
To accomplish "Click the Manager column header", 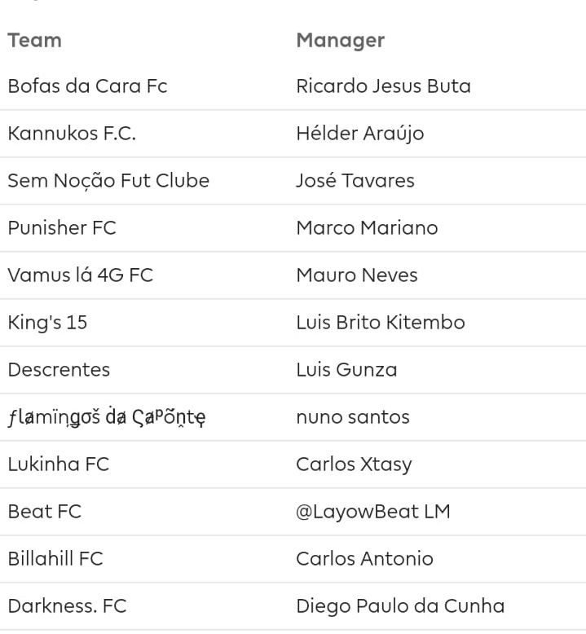I will point(341,41).
